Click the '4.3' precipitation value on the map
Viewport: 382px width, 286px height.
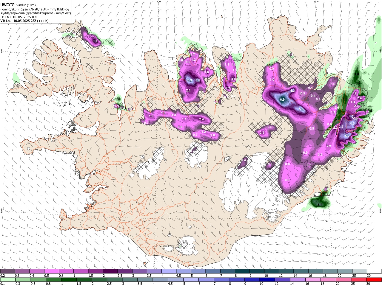pos(292,91)
